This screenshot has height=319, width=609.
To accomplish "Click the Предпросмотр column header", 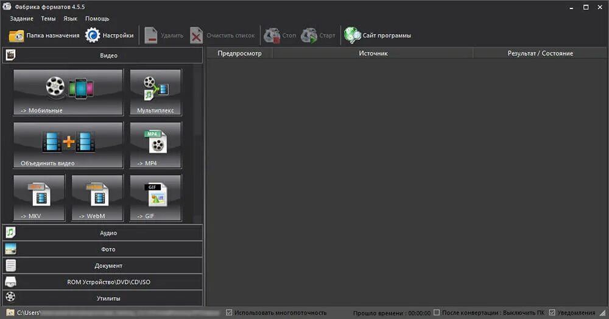I will (x=239, y=53).
